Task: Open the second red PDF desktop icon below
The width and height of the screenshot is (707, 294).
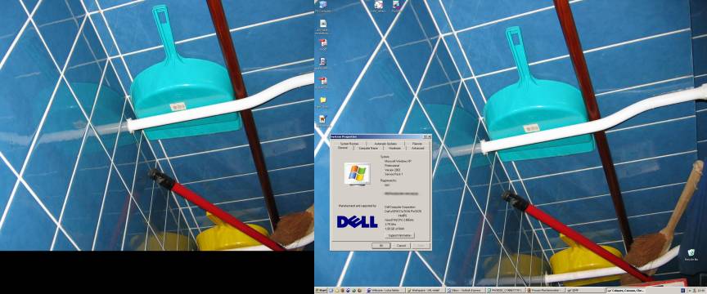Action: (x=323, y=82)
